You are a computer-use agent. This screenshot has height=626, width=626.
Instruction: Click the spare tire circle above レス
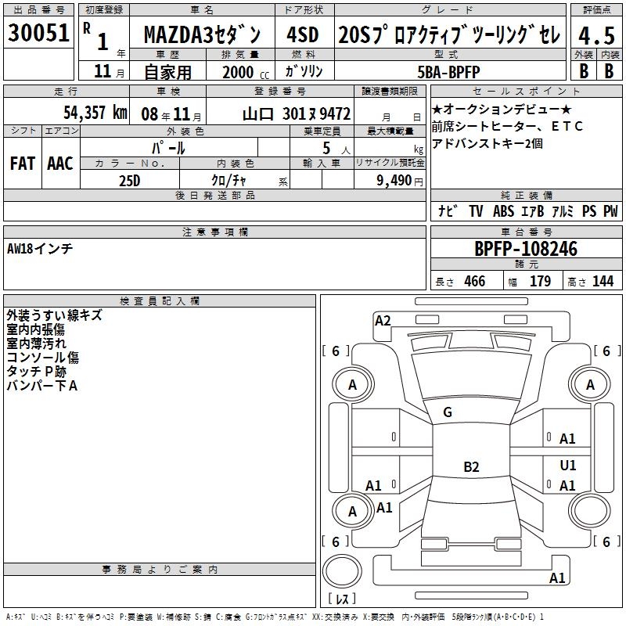[x=342, y=570]
